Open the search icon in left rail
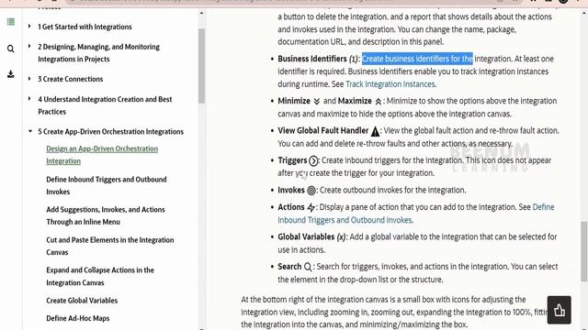 [x=11, y=49]
